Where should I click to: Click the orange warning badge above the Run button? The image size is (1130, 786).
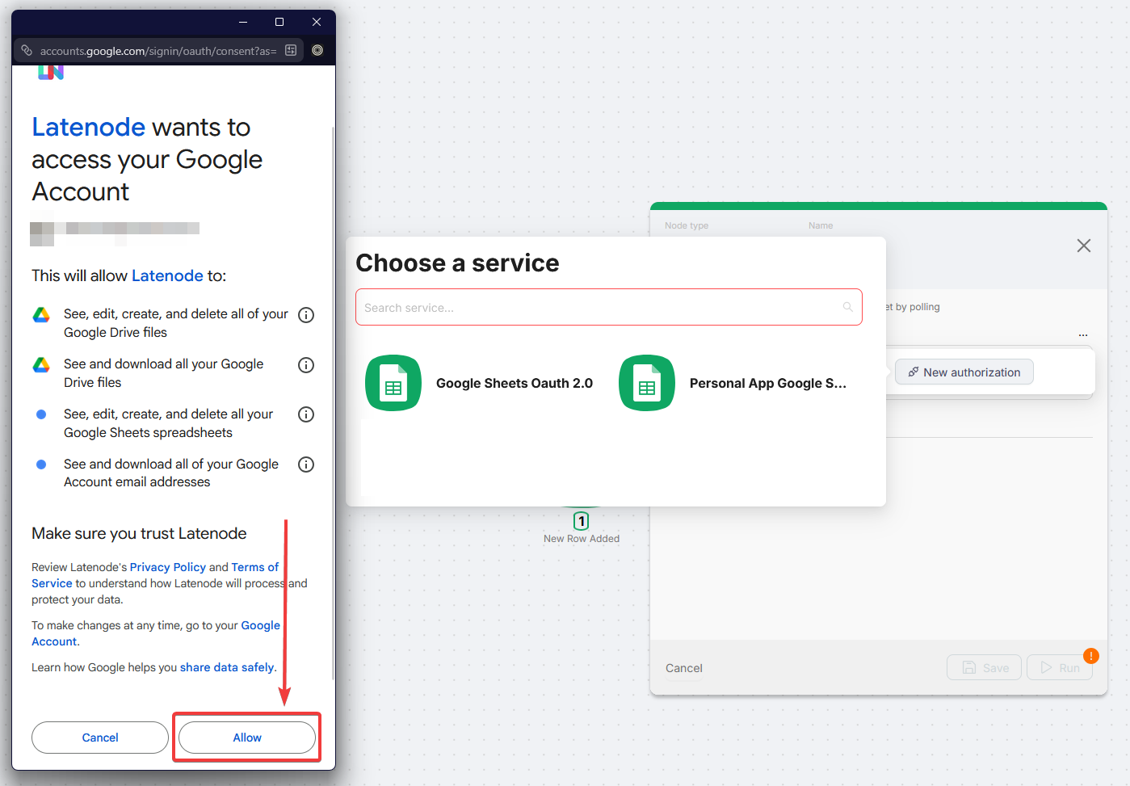tap(1091, 656)
